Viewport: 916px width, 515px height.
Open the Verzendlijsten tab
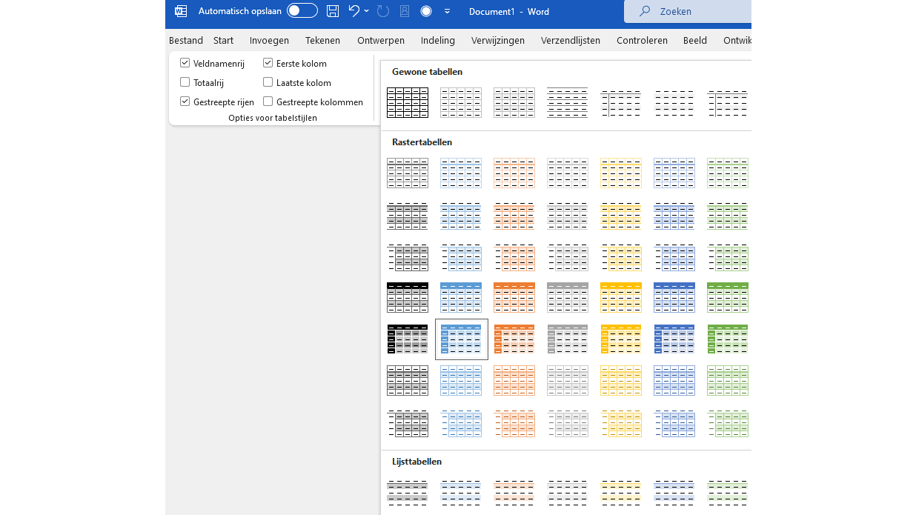(571, 41)
